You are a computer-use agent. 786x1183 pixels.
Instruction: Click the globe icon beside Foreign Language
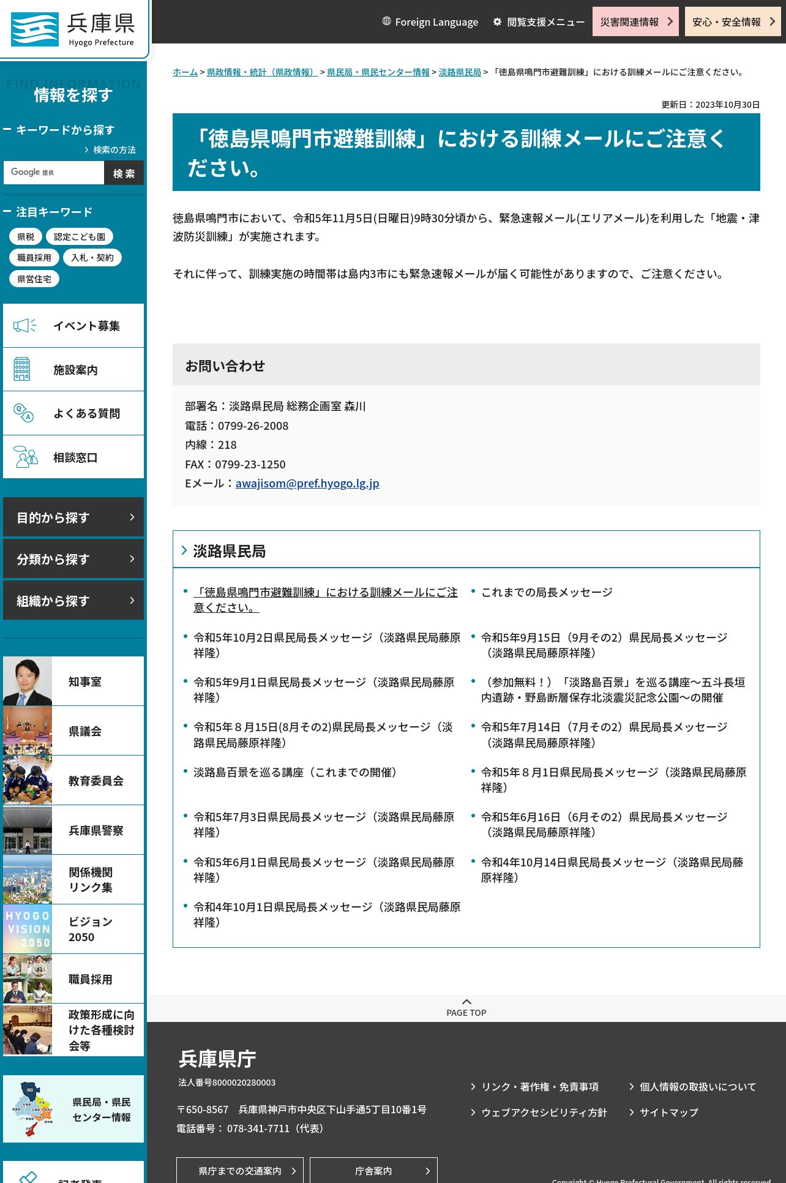[386, 21]
